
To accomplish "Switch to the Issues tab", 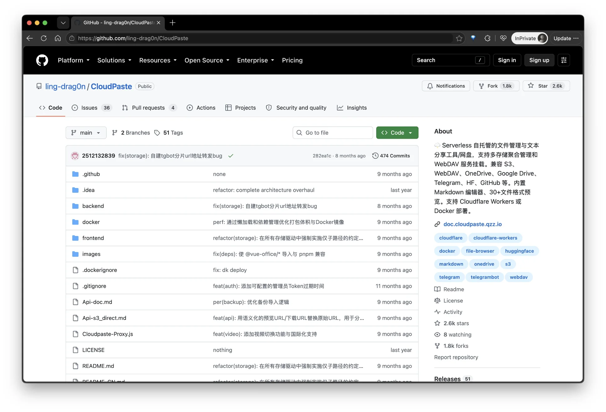I will (x=92, y=108).
